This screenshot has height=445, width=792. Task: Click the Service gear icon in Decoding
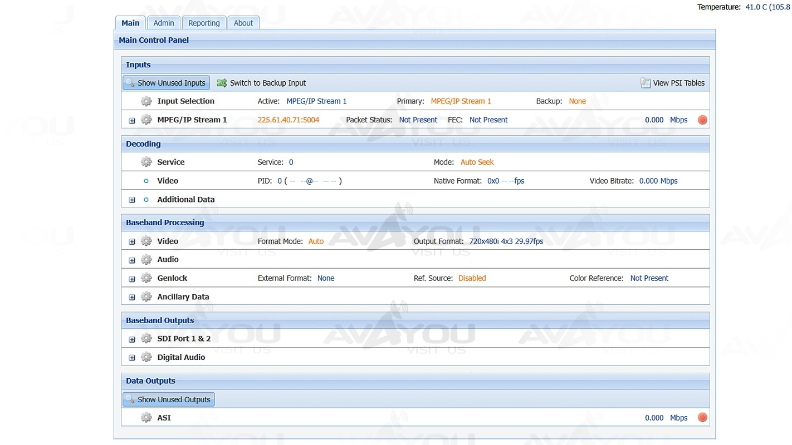[146, 162]
